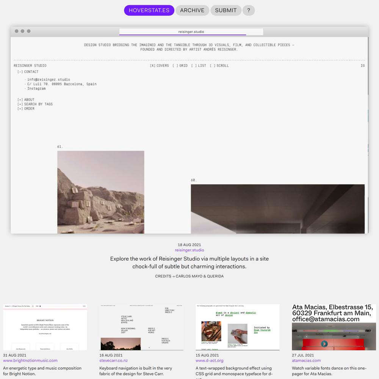Viewport: 379px width, 379px height.
Task: Click the 31 AUG 2021 date
Action: pos(14,356)
